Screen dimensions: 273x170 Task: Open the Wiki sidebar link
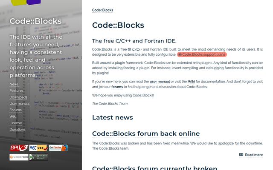click(13, 116)
